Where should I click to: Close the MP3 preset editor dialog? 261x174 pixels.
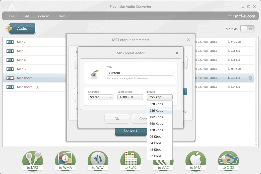(177, 53)
